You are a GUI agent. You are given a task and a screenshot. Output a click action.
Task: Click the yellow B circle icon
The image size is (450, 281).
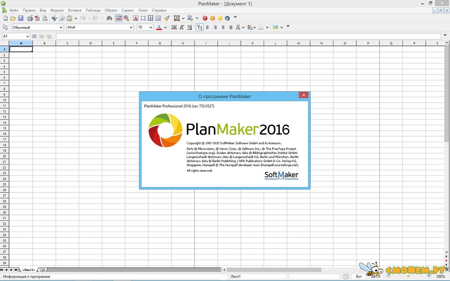(220, 18)
